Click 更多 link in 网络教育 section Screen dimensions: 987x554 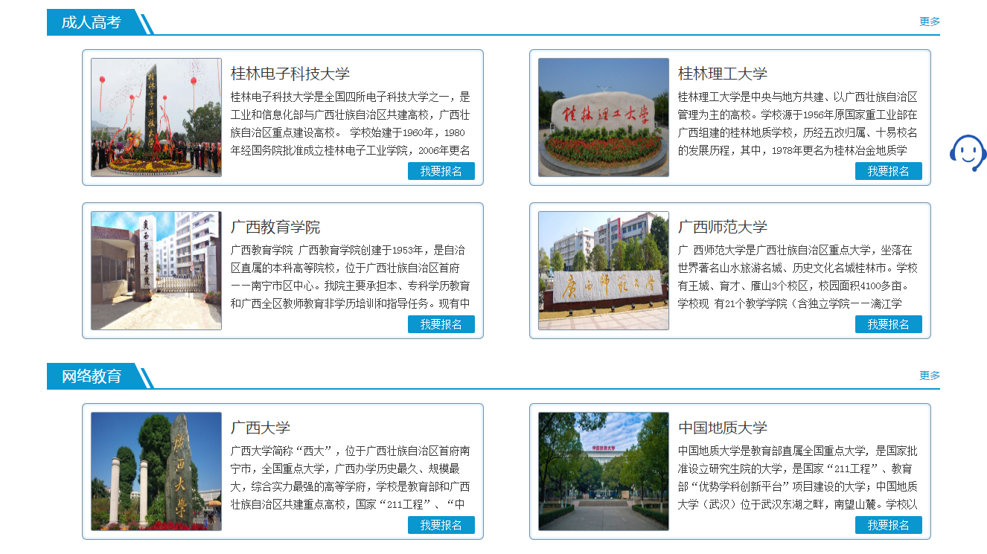(x=930, y=376)
